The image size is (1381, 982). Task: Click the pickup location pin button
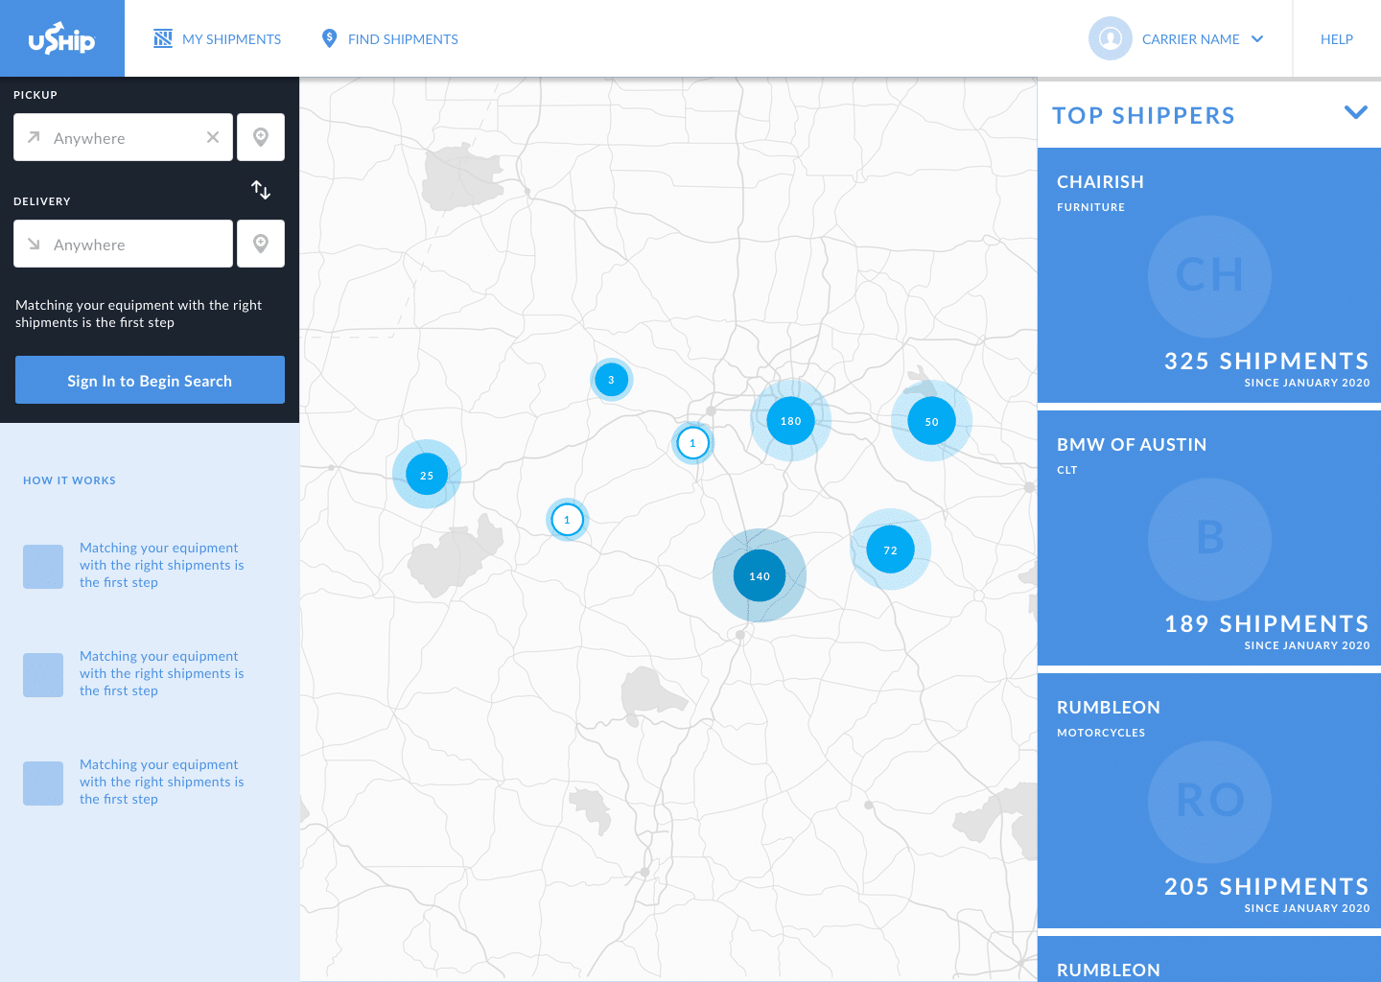[261, 137]
